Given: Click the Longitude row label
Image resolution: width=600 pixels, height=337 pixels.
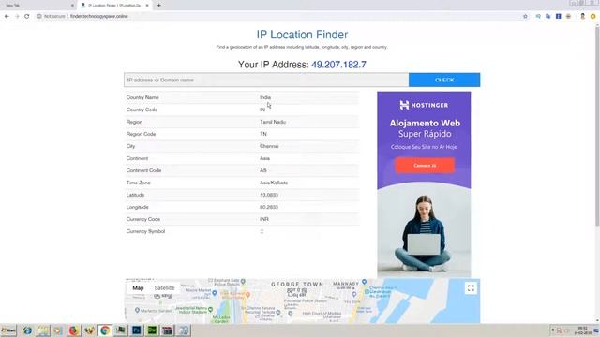Looking at the screenshot, I should pyautogui.click(x=138, y=207).
